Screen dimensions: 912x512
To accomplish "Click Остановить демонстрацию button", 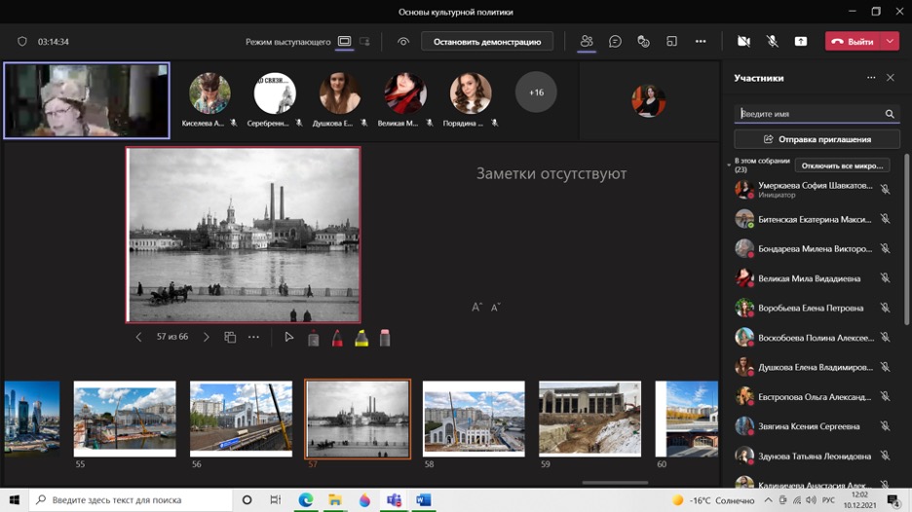I will (487, 42).
